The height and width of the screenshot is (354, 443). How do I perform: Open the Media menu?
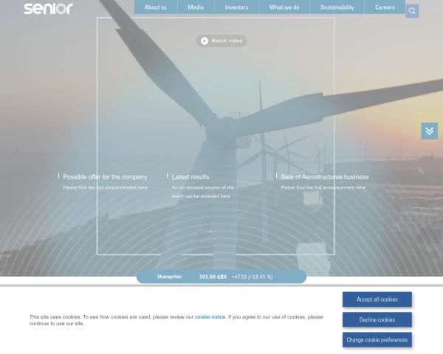tap(196, 7)
